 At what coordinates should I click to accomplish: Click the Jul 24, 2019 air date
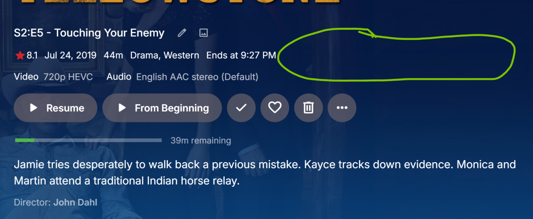click(71, 56)
